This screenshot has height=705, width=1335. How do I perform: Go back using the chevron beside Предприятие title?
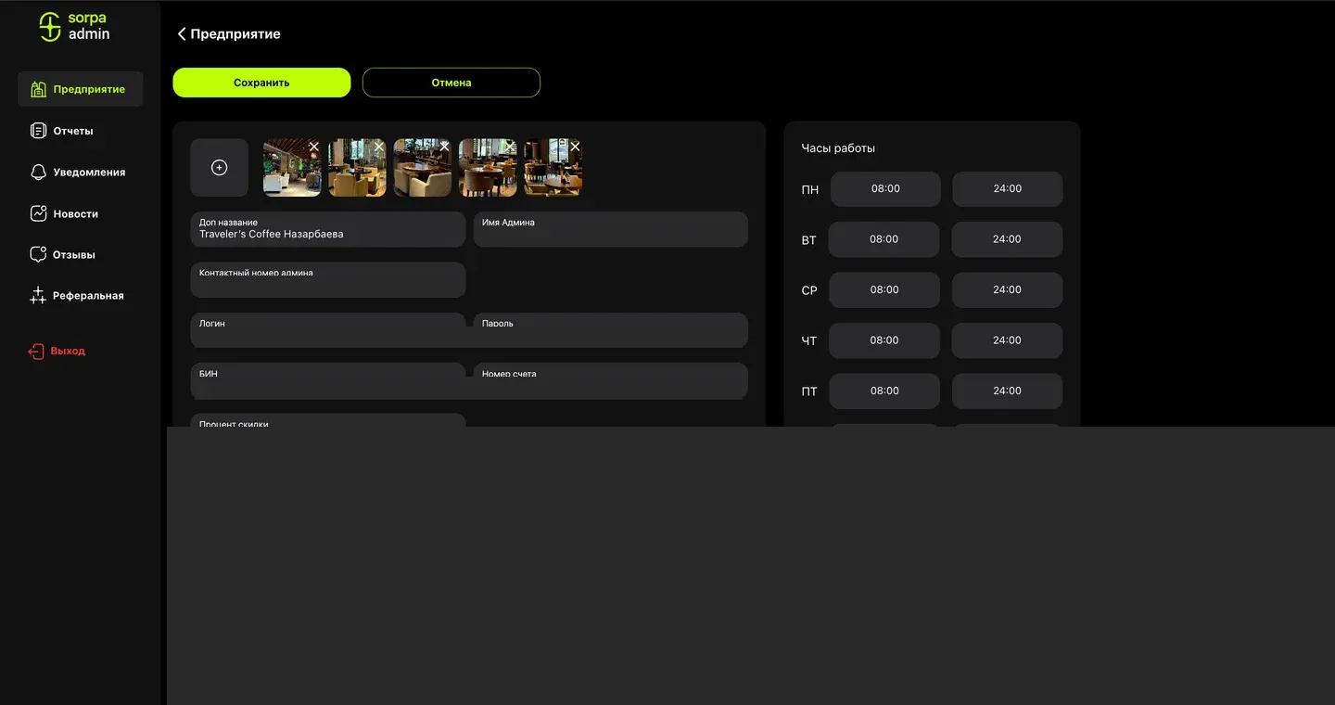click(x=182, y=34)
